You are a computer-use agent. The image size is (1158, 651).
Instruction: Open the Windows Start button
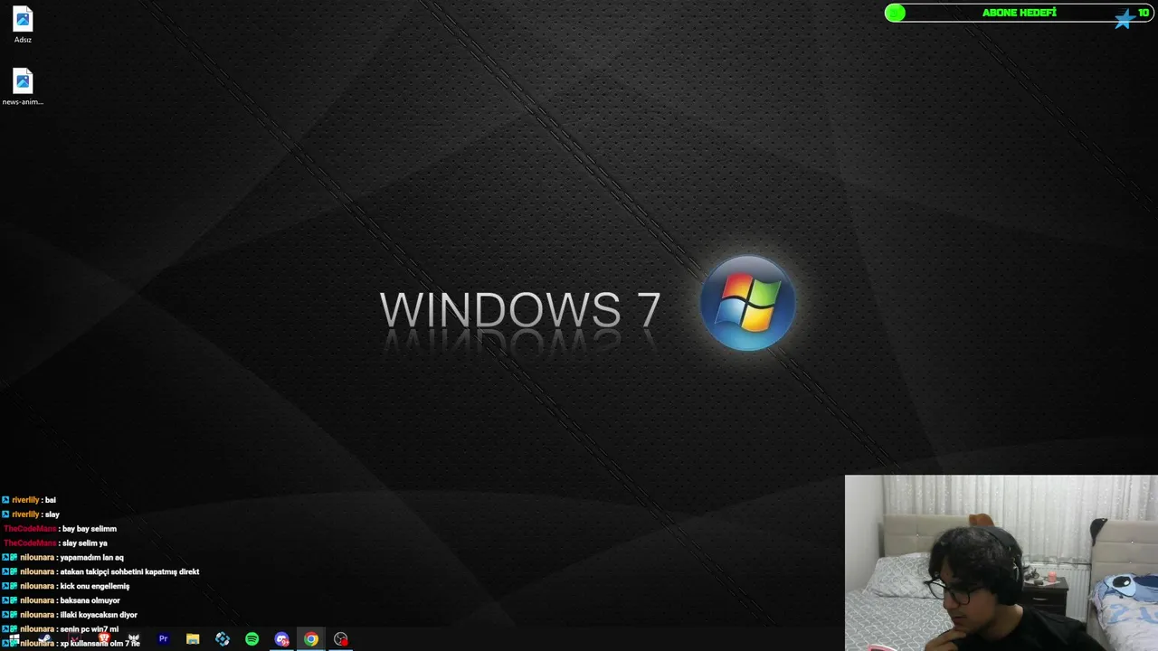(x=14, y=638)
